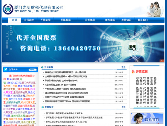Click the customer service photo in header
The image size is (167, 126).
(155, 9)
